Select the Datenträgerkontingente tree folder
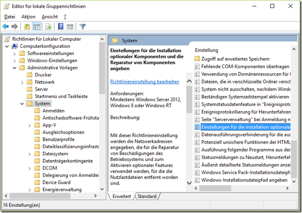This screenshot has height=213, width=302. 68,161
